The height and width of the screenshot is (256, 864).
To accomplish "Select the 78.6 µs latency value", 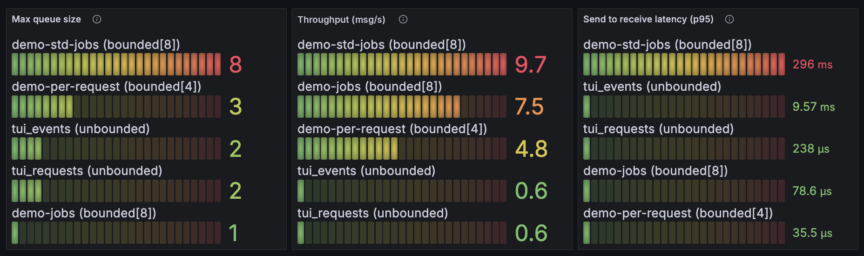I will click(x=812, y=191).
